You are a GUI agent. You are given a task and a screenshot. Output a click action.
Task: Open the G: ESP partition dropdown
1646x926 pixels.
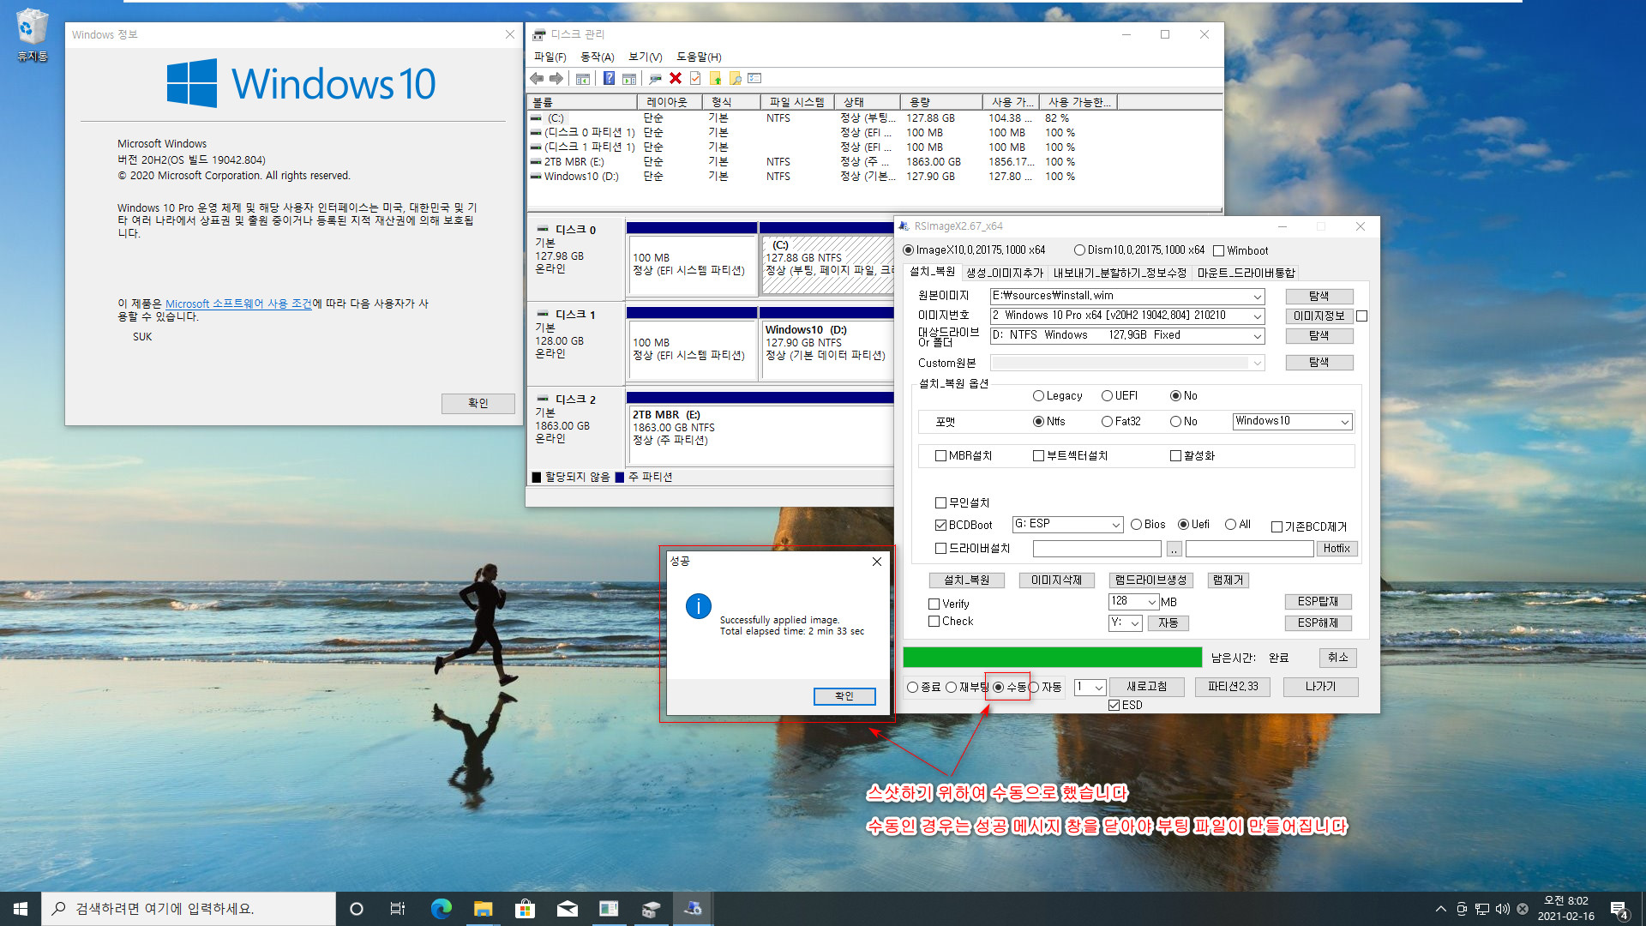click(x=1116, y=524)
